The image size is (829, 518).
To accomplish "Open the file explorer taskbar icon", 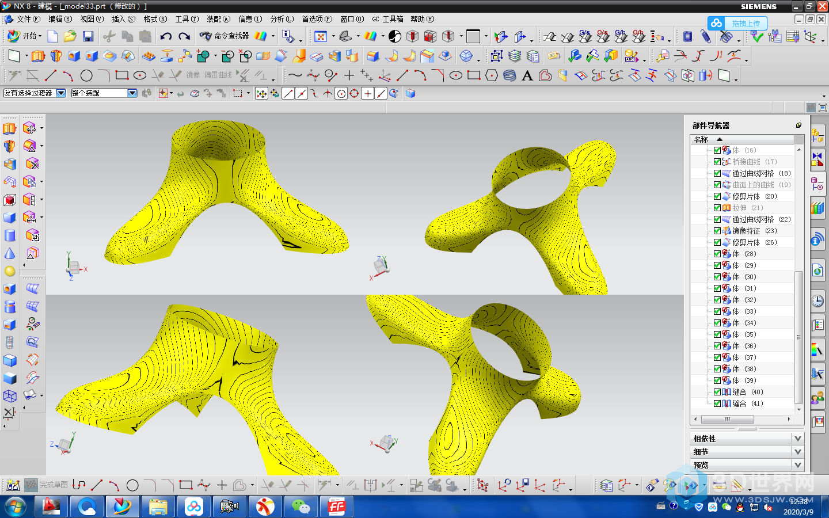I will pos(158,507).
